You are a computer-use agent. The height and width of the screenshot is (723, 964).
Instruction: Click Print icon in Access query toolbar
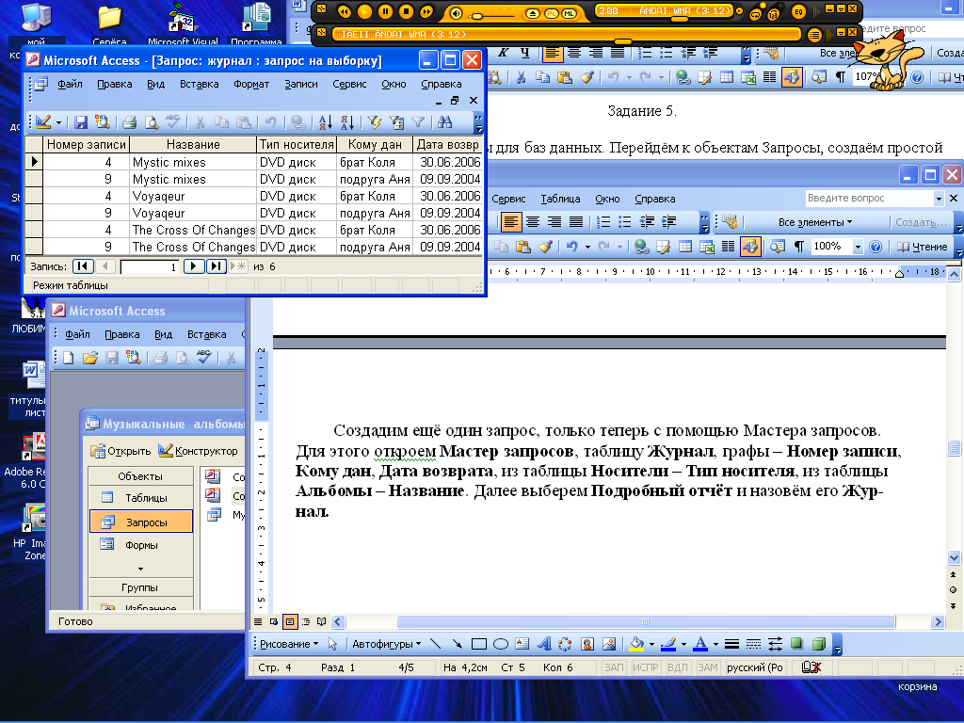[129, 122]
